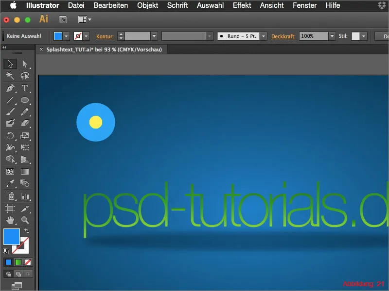The width and height of the screenshot is (389, 291).
Task: Select the Line Segment tool
Action: (10, 100)
